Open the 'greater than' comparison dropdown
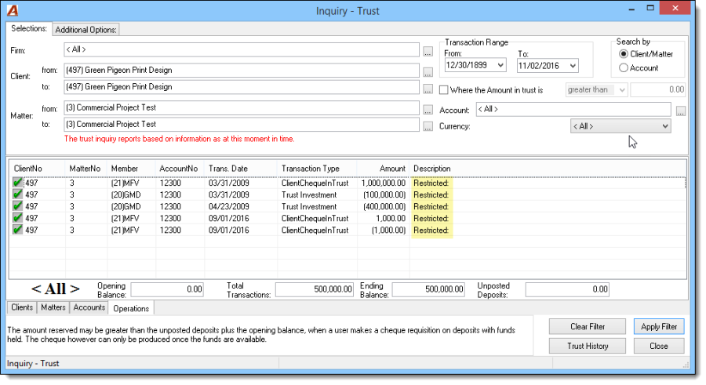706x385 pixels. [x=622, y=89]
